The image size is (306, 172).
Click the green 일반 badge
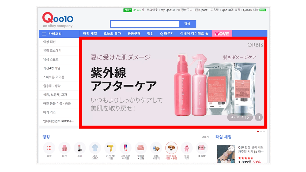[128, 10]
